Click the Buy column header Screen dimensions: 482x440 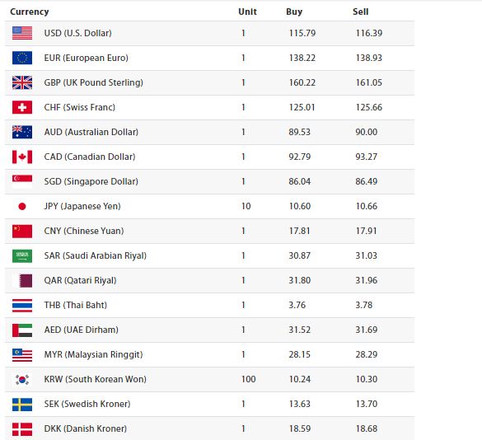(x=294, y=12)
